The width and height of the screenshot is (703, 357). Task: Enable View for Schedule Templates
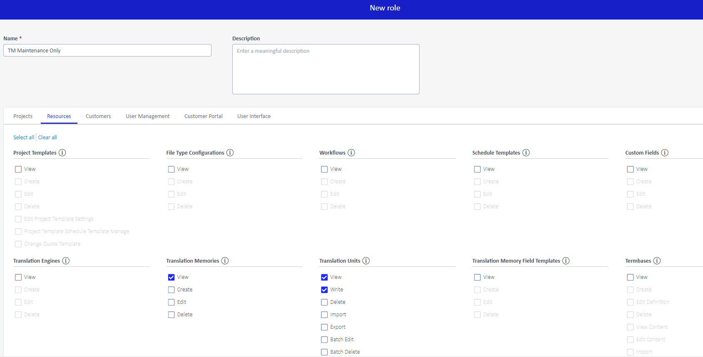coord(477,169)
